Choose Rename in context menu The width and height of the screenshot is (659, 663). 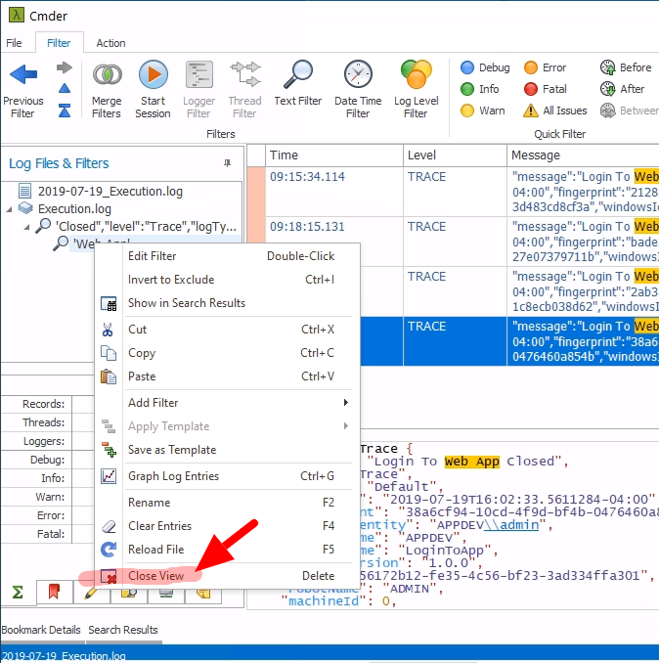[x=228, y=503]
